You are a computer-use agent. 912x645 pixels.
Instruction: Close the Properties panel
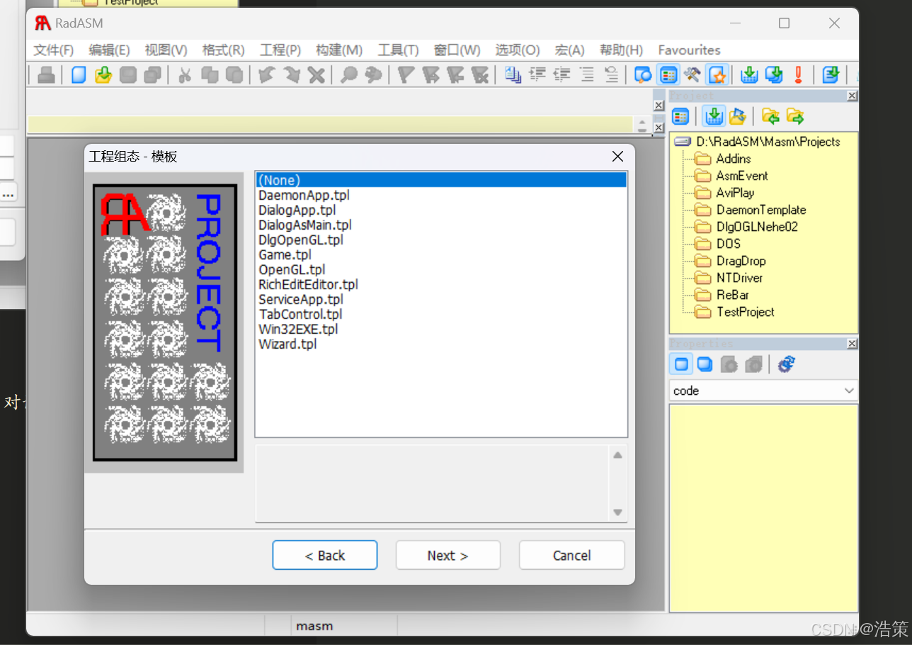coord(852,344)
